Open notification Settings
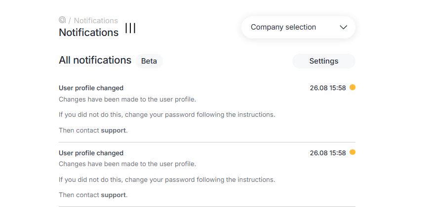433x207 pixels. tap(323, 61)
